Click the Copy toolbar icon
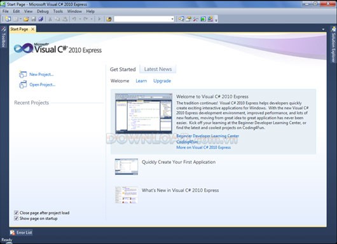Image resolution: width=337 pixels, height=244 pixels. pos(57,19)
